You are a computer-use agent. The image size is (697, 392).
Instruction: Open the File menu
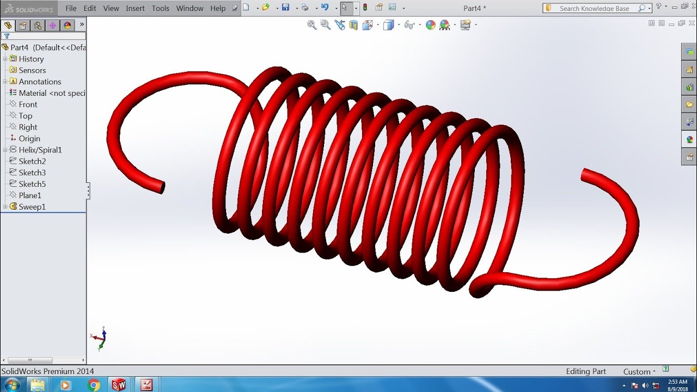coord(71,8)
